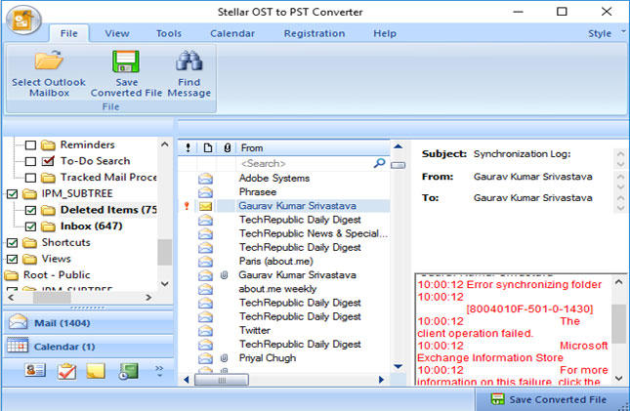Sort by item type page column
Image resolution: width=630 pixels, height=411 pixels.
click(x=207, y=147)
